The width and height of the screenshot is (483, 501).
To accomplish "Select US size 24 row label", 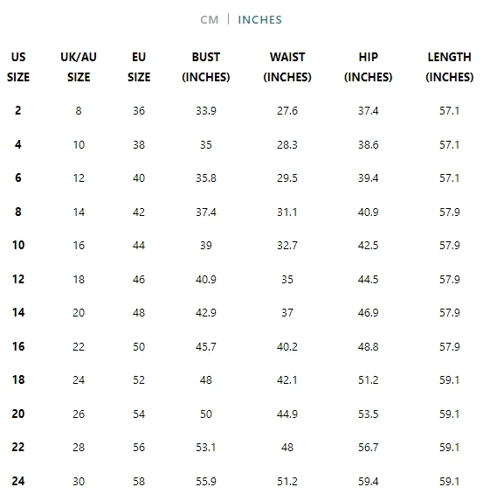I will click(18, 481).
